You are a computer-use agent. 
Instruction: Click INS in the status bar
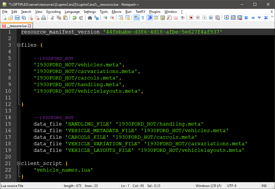click(x=264, y=186)
